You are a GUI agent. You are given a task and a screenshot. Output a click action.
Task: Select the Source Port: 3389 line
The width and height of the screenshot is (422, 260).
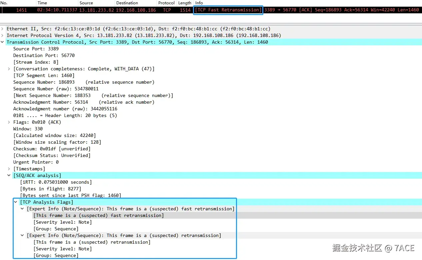point(36,49)
